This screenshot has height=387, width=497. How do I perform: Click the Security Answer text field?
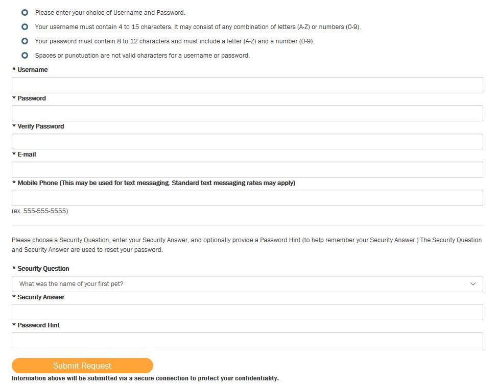coord(247,312)
